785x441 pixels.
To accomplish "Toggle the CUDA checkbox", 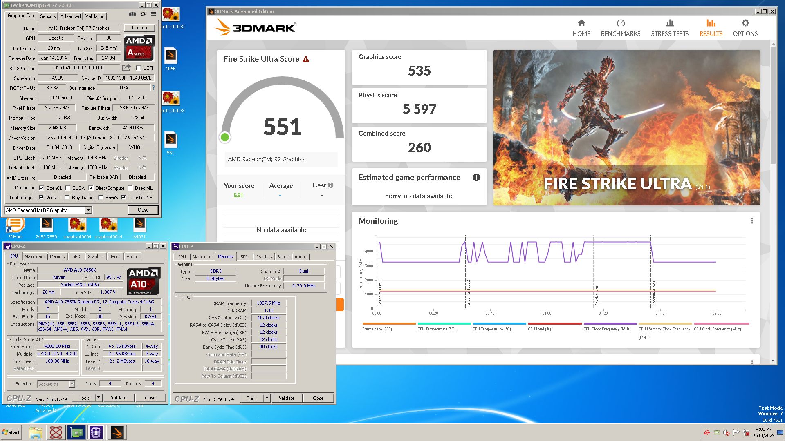I will click(x=67, y=188).
